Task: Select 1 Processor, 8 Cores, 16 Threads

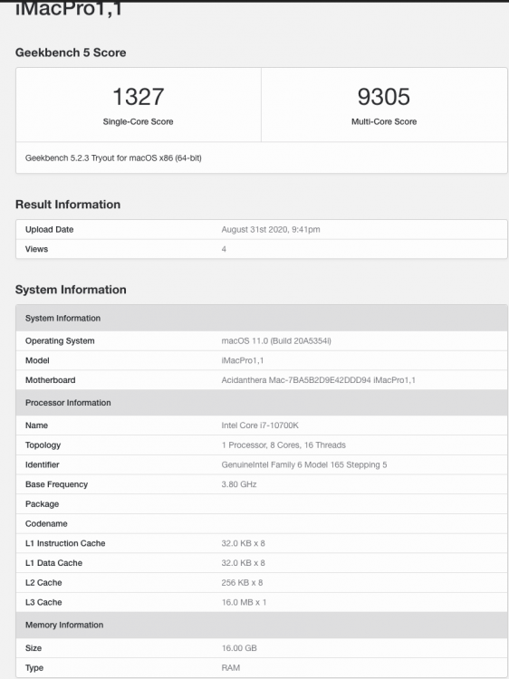Action: pyautogui.click(x=283, y=445)
